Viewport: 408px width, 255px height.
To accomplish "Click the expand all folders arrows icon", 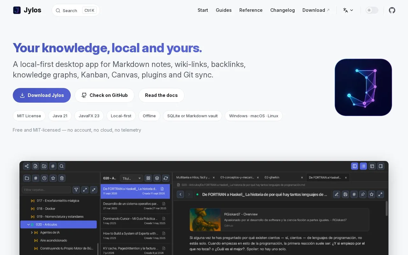I will point(85,190).
